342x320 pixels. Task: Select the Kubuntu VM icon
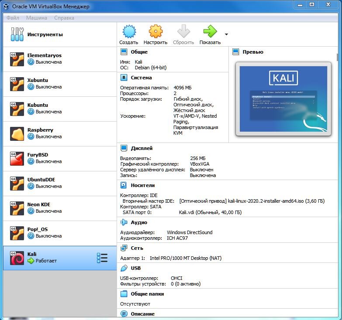pos(17,109)
